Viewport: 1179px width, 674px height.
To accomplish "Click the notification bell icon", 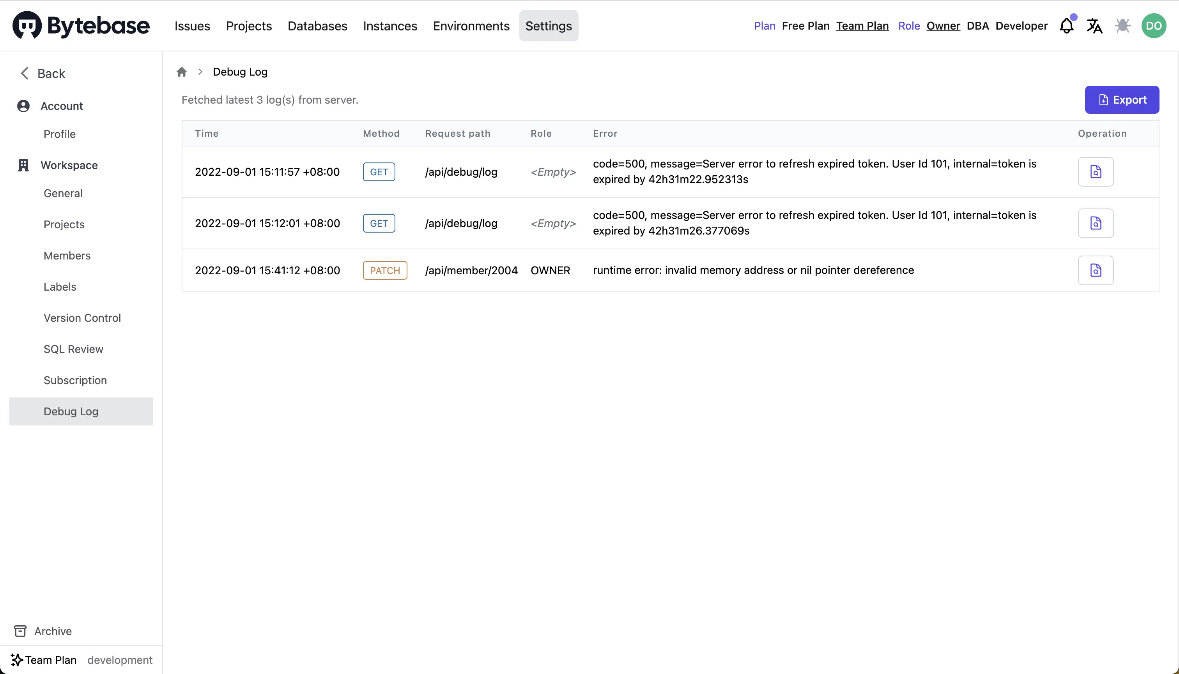I will (1066, 26).
